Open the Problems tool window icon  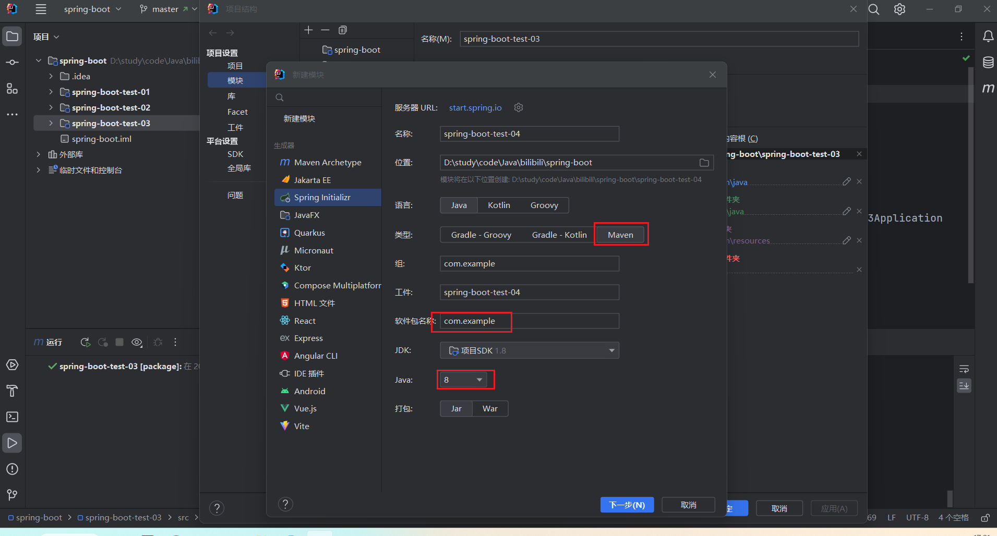tap(12, 469)
